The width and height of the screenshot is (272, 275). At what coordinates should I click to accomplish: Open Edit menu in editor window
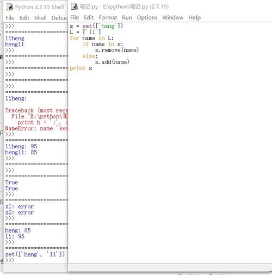[89, 17]
